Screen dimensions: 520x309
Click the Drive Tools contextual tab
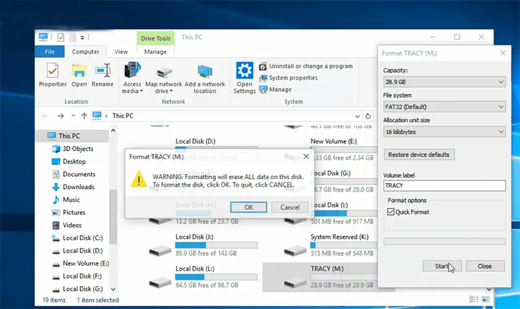click(x=155, y=38)
